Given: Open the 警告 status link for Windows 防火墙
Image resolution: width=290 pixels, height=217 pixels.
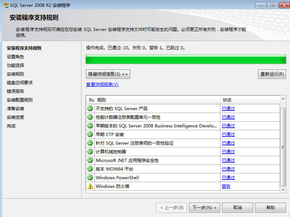Looking at the screenshot, I should click(x=226, y=186).
